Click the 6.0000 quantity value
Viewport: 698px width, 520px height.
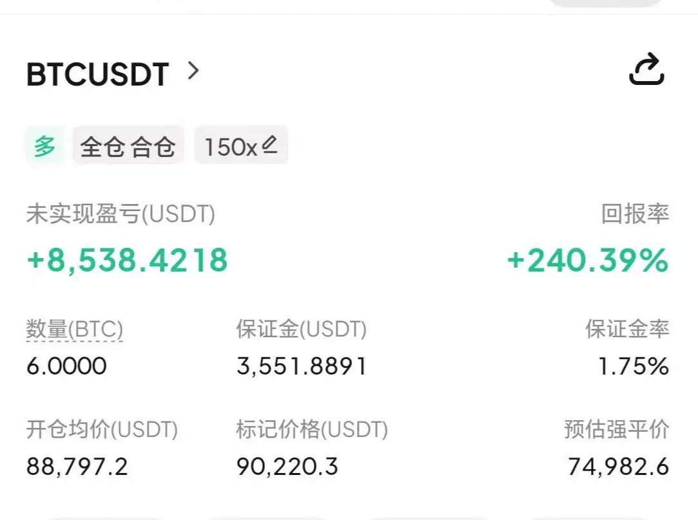coord(66,366)
